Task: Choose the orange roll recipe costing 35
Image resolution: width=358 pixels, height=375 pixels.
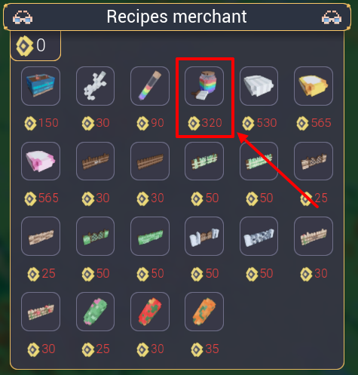Action: click(204, 312)
